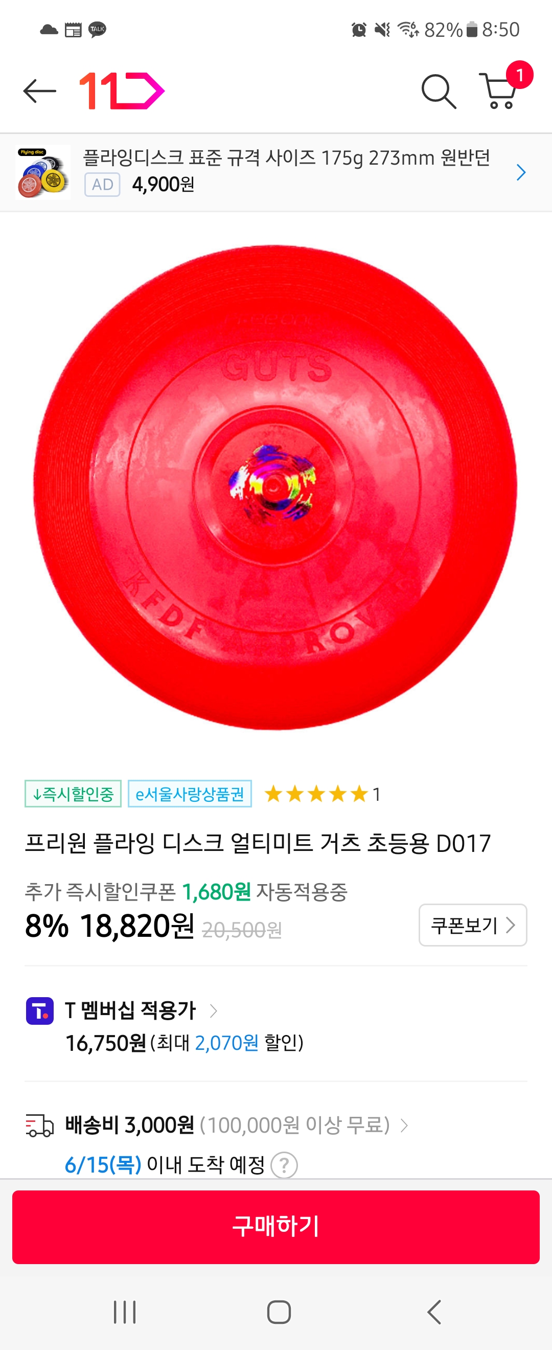Tap the Android home button
Image resolution: width=552 pixels, height=1350 pixels.
[x=279, y=1312]
